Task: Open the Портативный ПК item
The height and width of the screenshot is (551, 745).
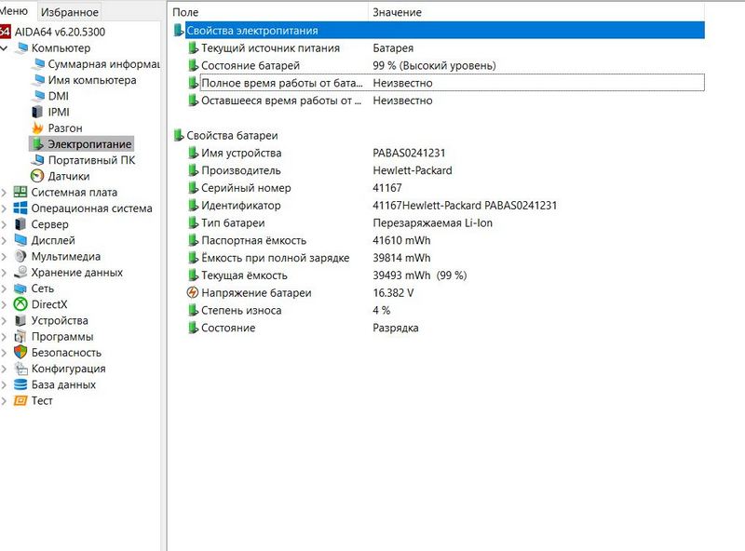Action: [91, 160]
